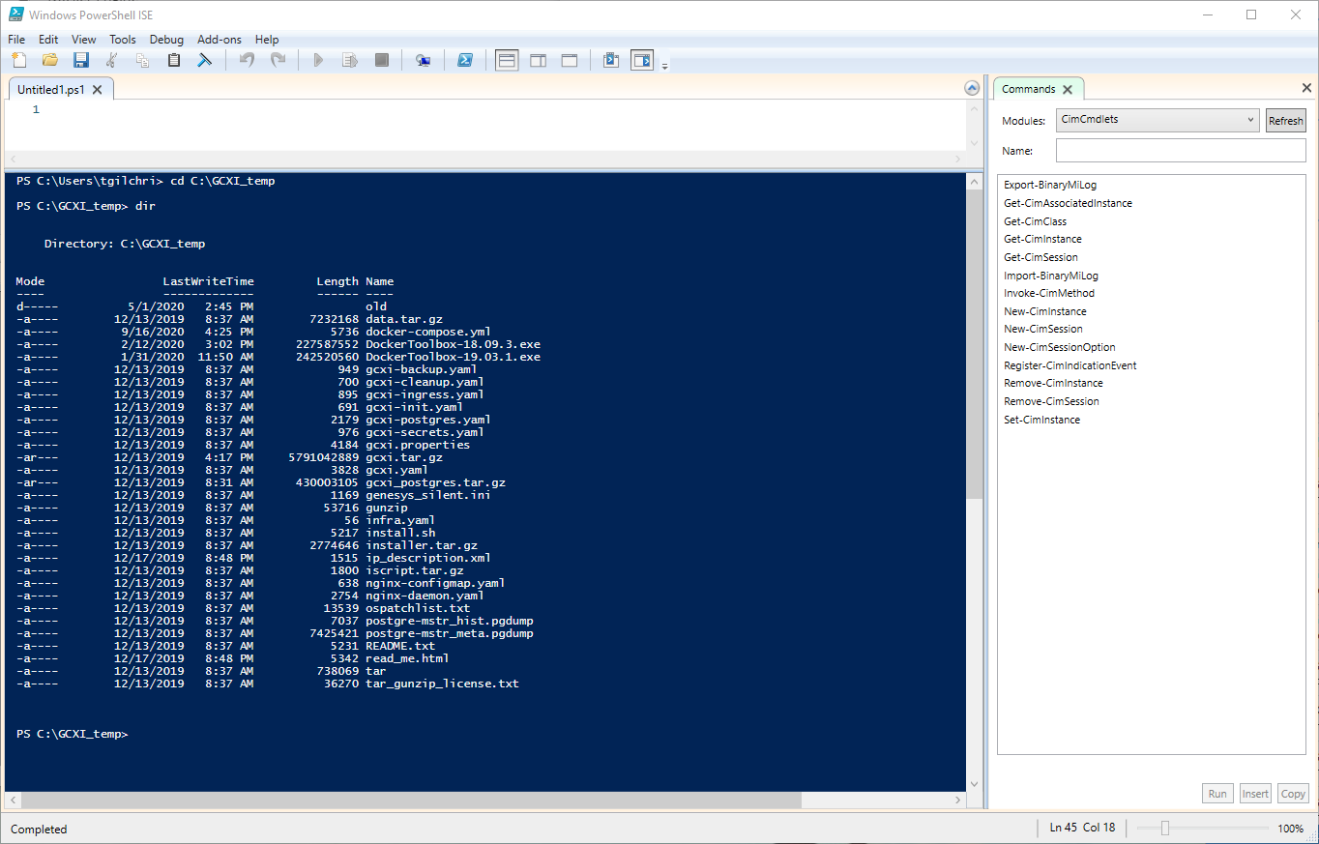This screenshot has height=844, width=1319.
Task: Show script pane on top layout
Action: click(x=506, y=61)
